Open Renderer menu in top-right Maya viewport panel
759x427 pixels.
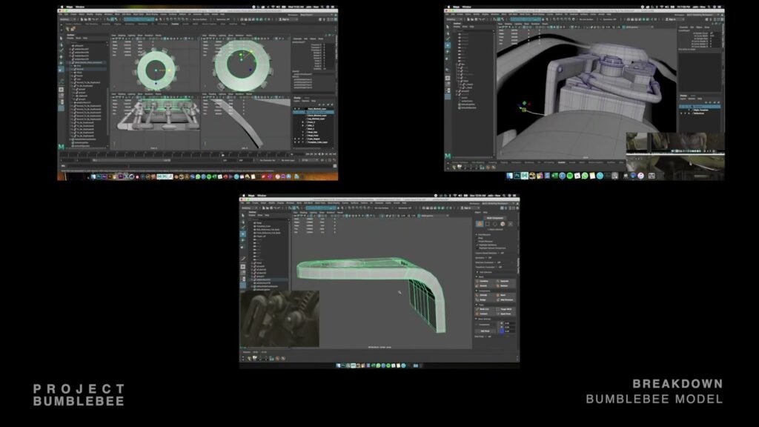click(535, 24)
